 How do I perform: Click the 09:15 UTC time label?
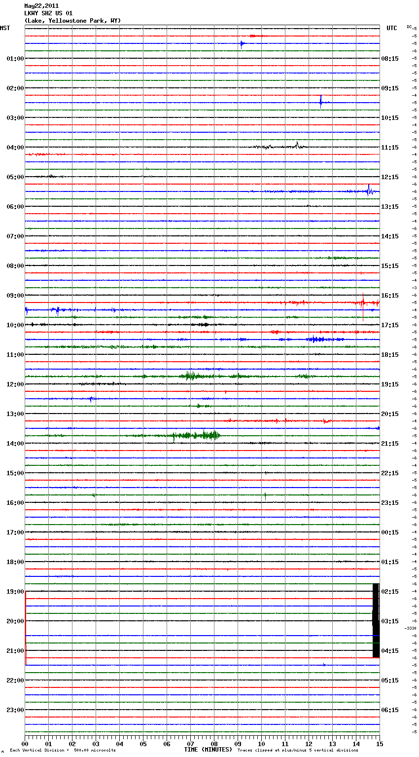tap(390, 88)
